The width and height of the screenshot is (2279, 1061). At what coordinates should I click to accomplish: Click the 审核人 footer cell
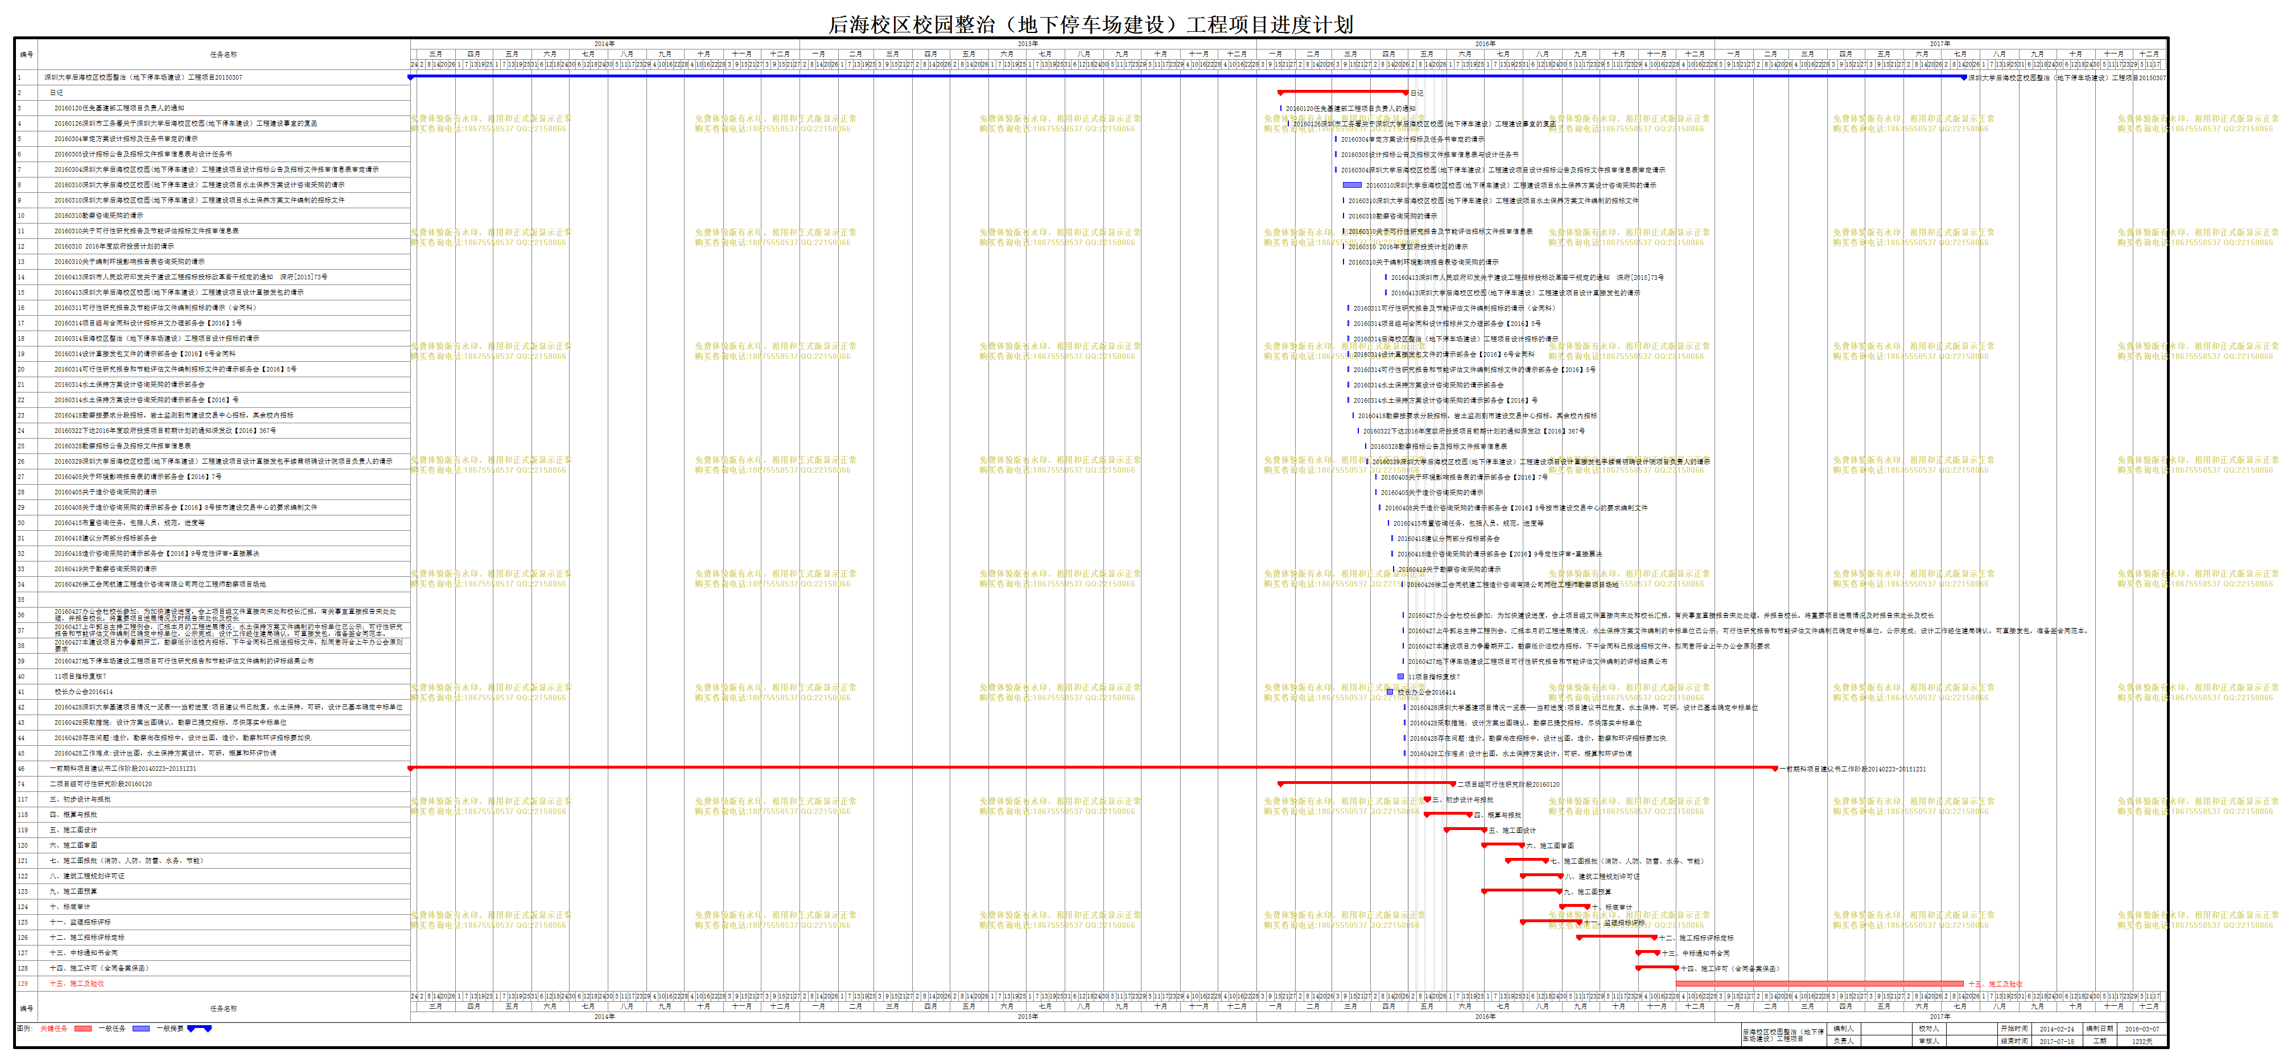(1928, 1042)
